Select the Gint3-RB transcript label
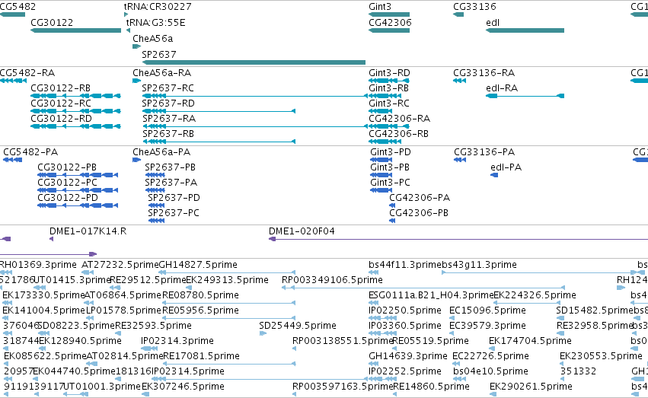 pyautogui.click(x=388, y=88)
